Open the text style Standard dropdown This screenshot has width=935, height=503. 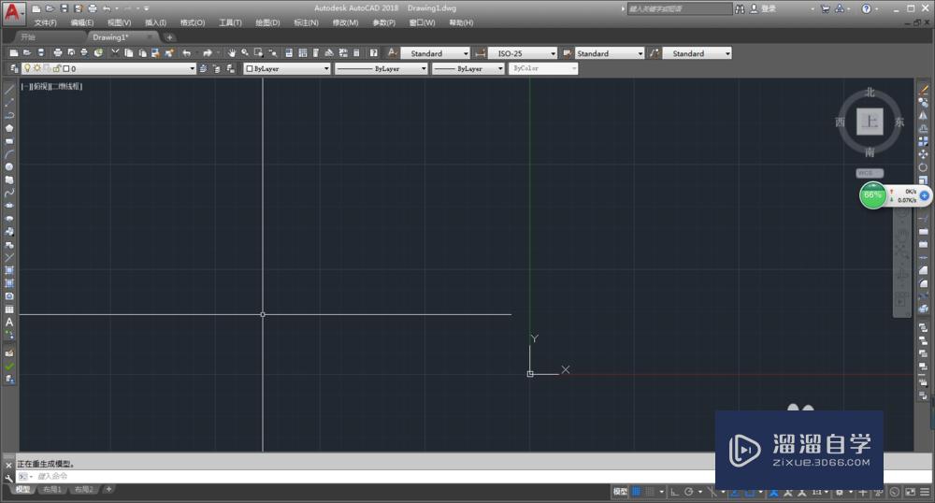pyautogui.click(x=436, y=53)
